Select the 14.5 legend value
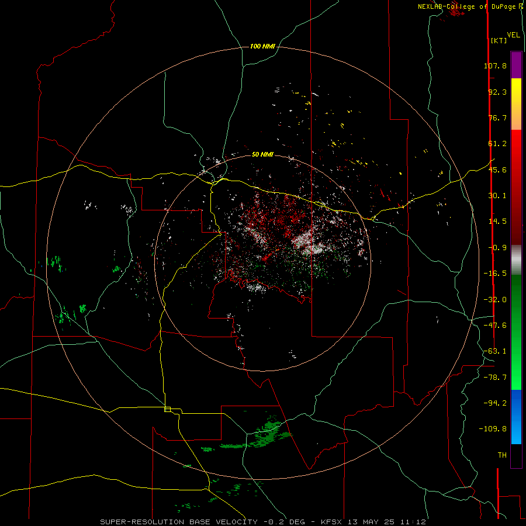 point(497,222)
